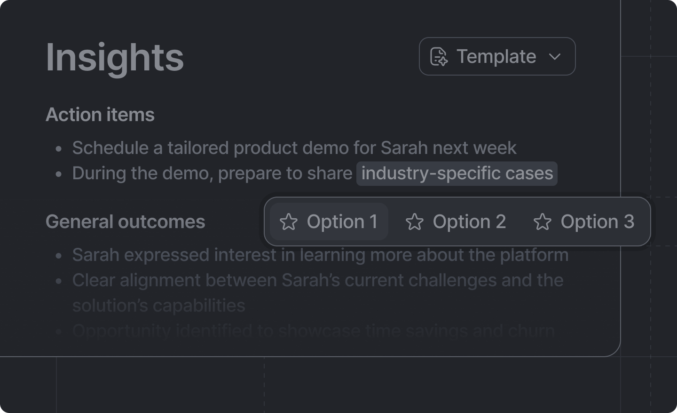Viewport: 677px width, 413px height.
Task: Open the Template dropdown by its label
Action: (496, 57)
